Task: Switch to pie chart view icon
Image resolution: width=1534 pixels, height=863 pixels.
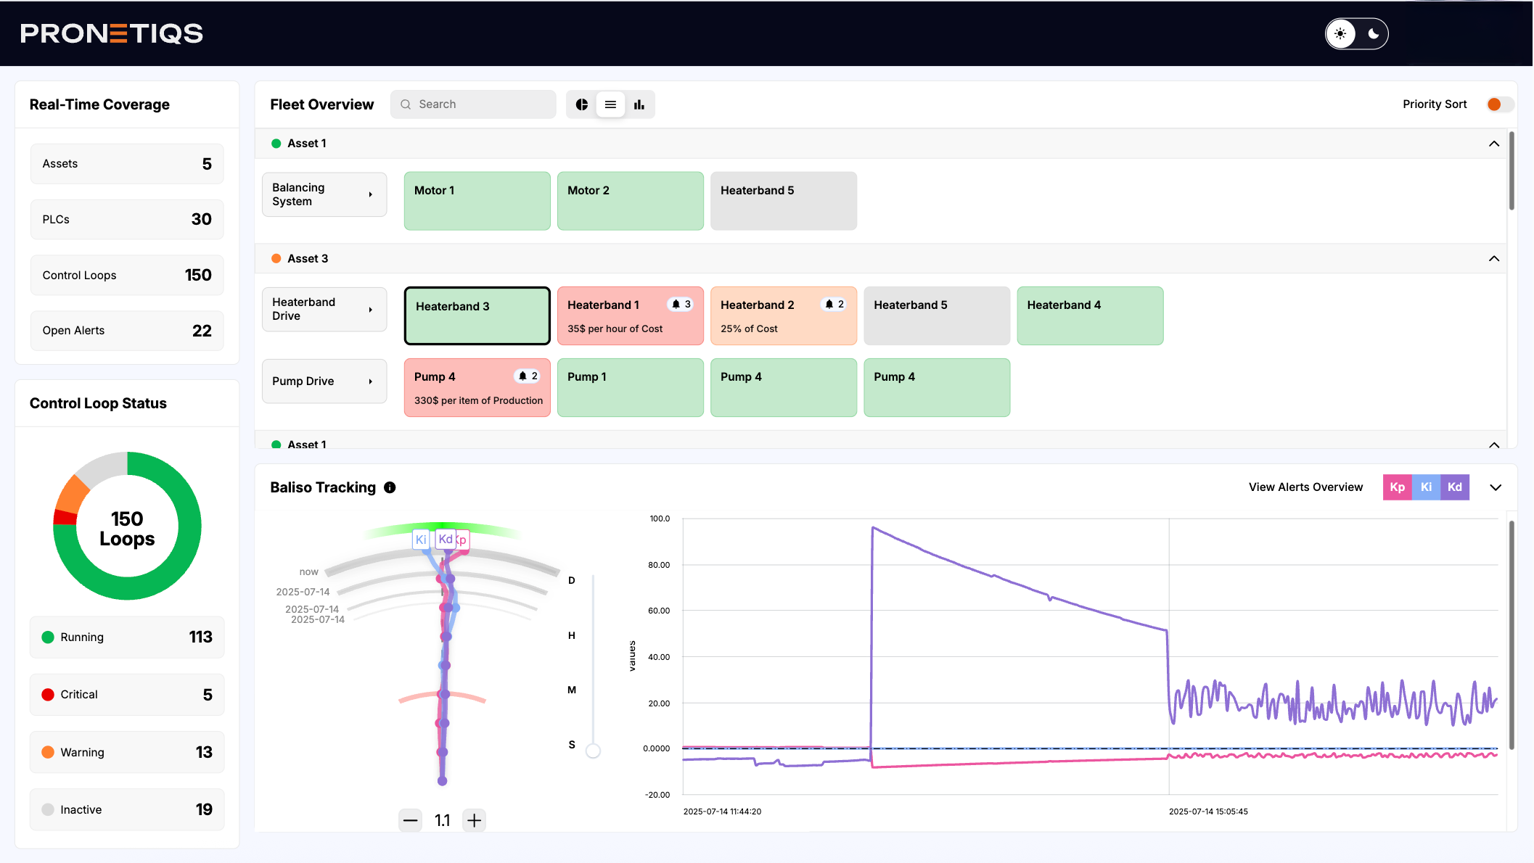Action: 581,104
